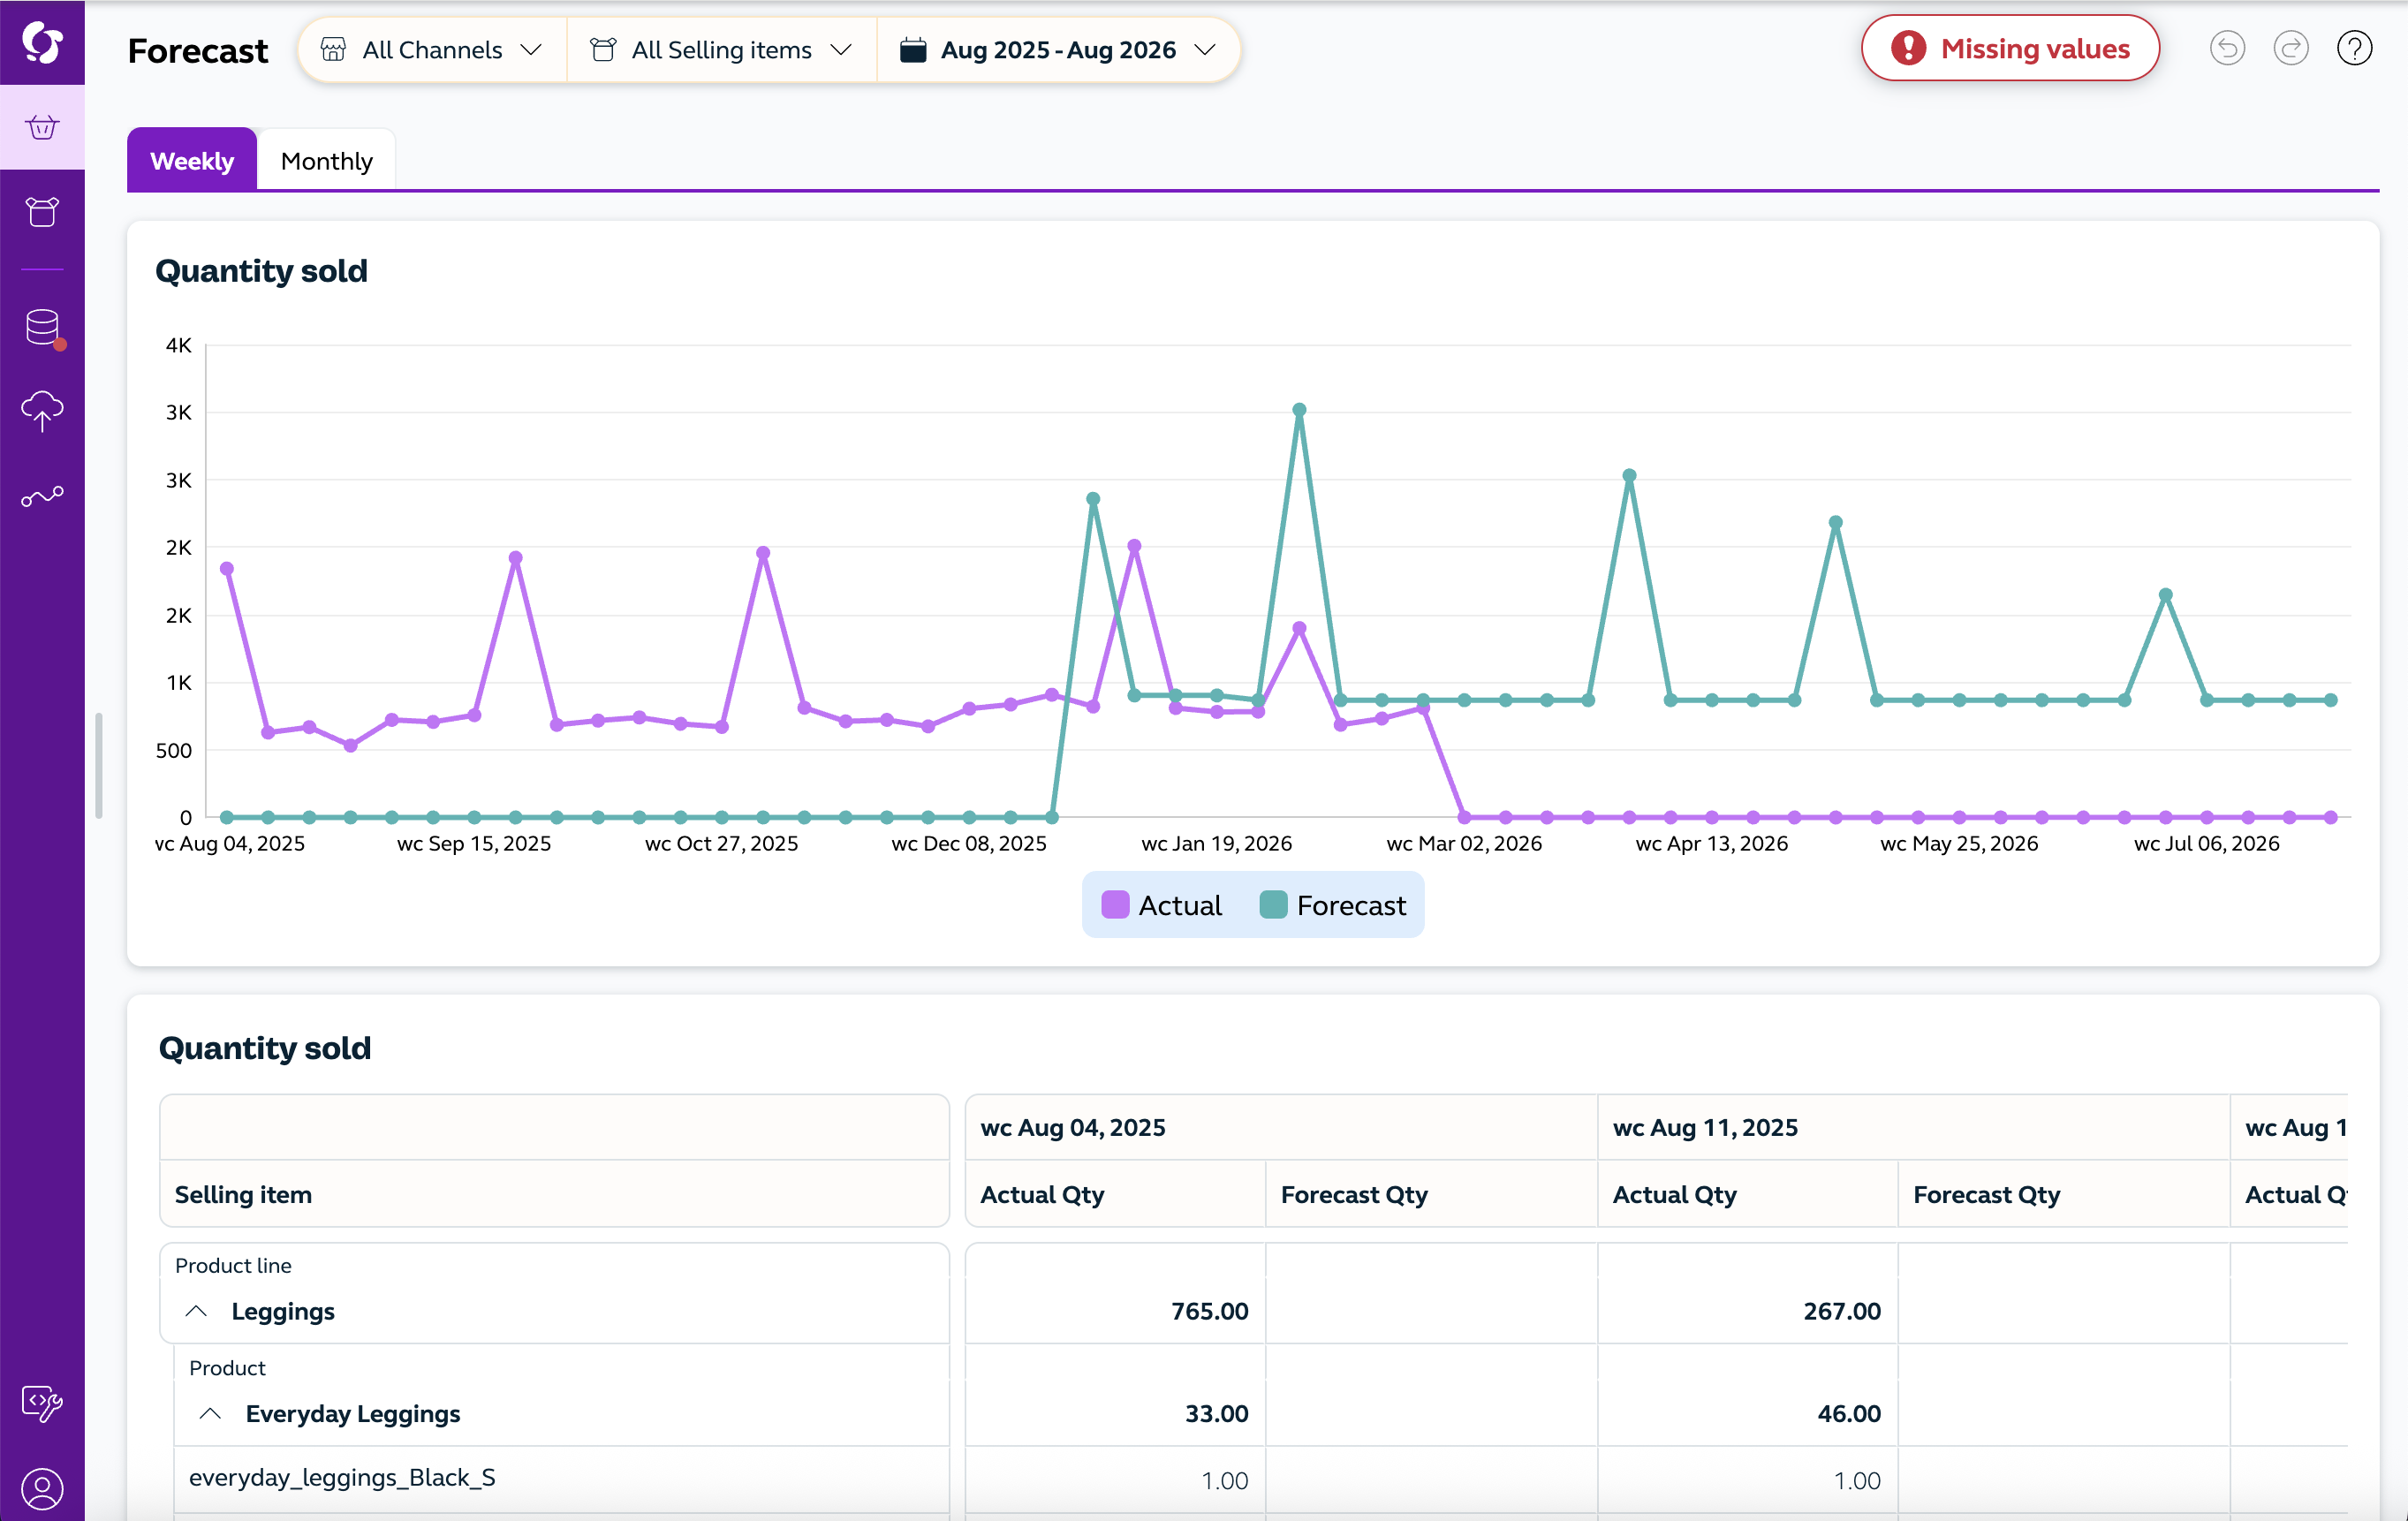Image resolution: width=2408 pixels, height=1521 pixels.
Task: Open the database icon in sidebar
Action: pyautogui.click(x=42, y=327)
